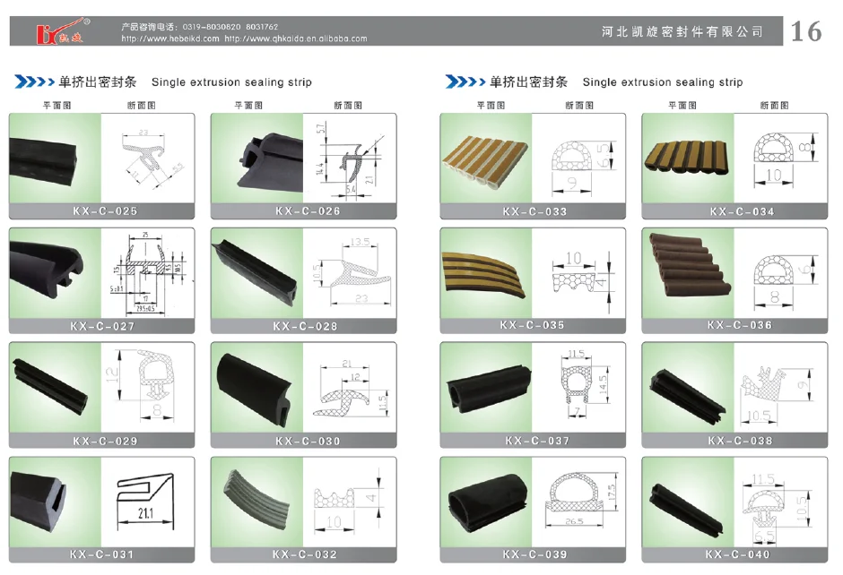Screen dimensions: 843x575
Task: Click page number 16
Action: tap(806, 31)
